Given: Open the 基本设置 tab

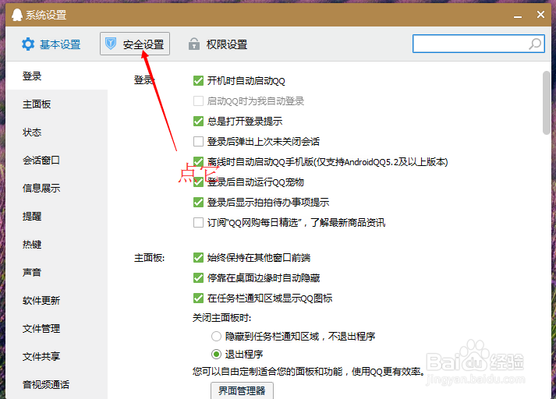Looking at the screenshot, I should pyautogui.click(x=51, y=44).
